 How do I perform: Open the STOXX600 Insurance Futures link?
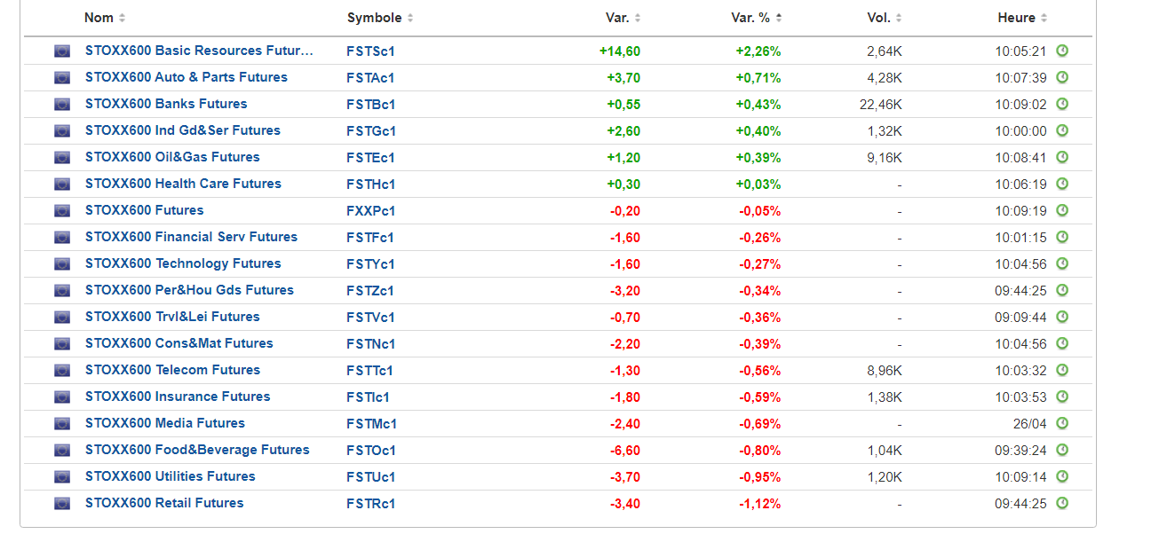coord(178,397)
